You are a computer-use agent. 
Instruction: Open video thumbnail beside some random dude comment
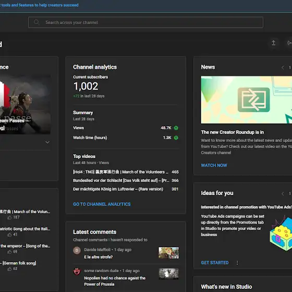click(x=168, y=274)
